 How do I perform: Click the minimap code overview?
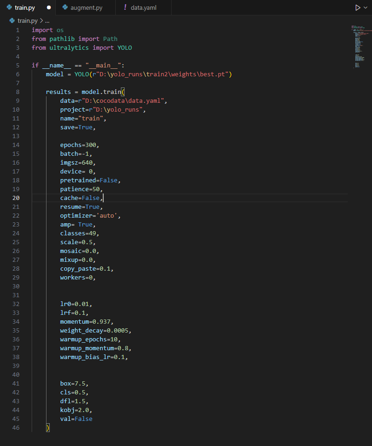click(361, 47)
